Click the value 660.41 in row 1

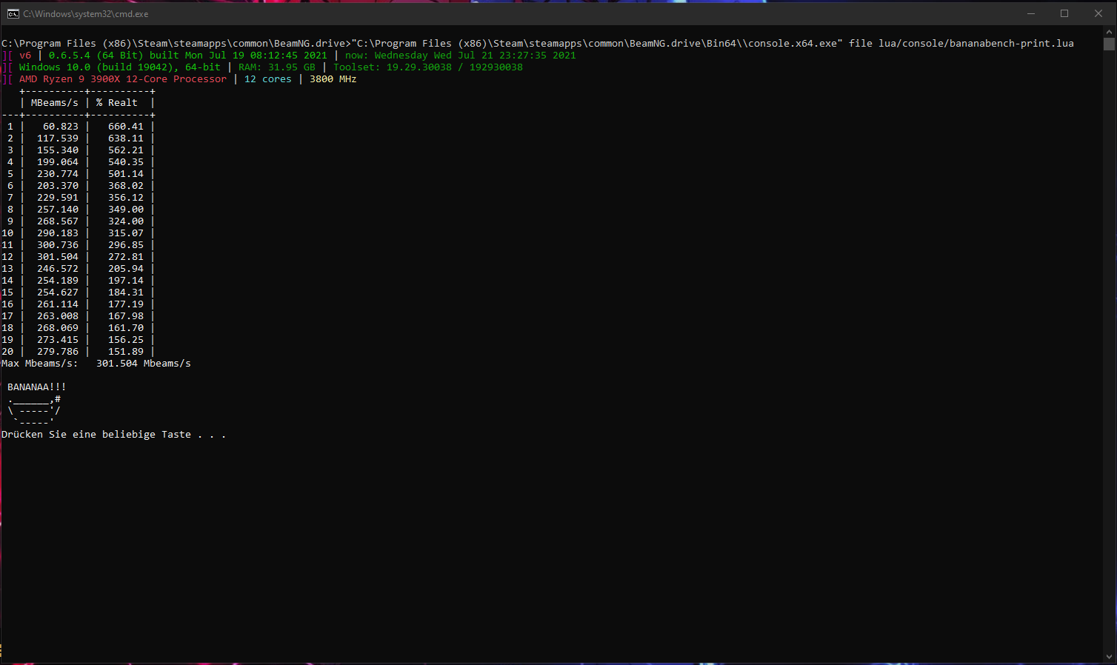tap(126, 127)
